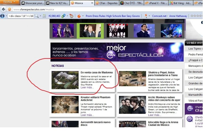Open the Firefox menu button
Image resolution: width=205 pixels, height=133 pixels.
[x=9, y=2]
